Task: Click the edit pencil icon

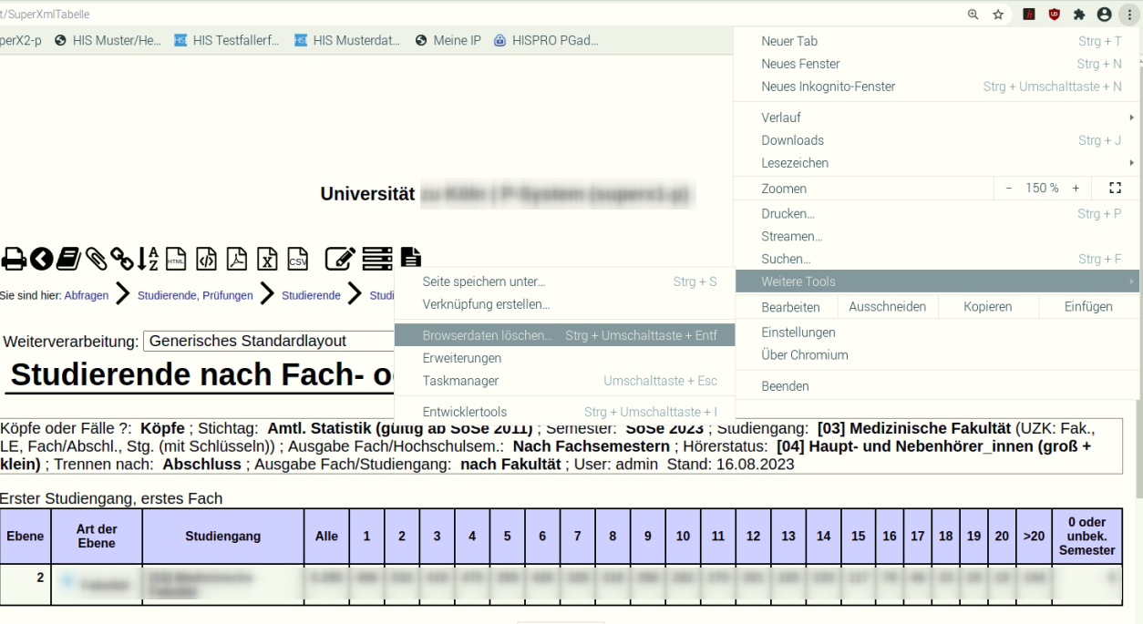Action: coord(341,260)
